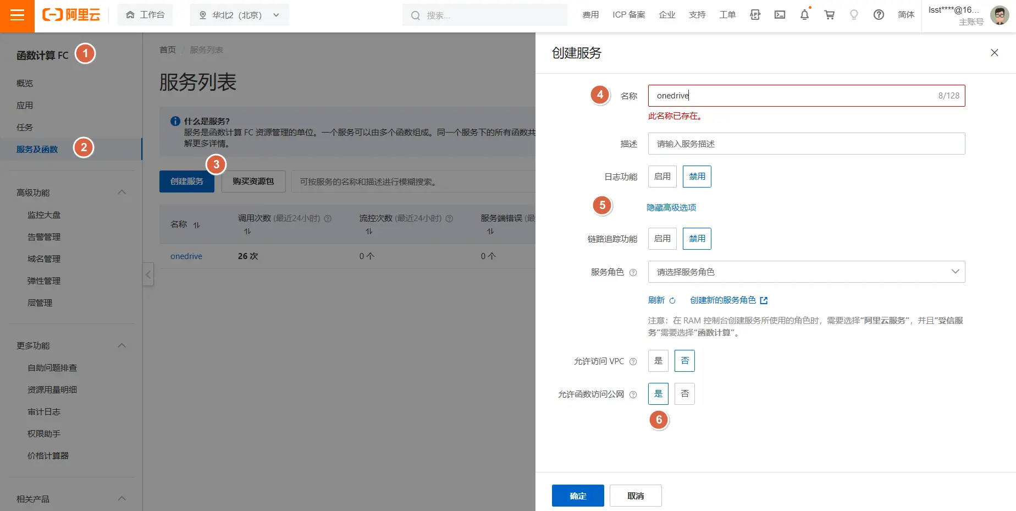Open the Cloud Shell terminal icon
This screenshot has height=511, width=1016.
[780, 15]
